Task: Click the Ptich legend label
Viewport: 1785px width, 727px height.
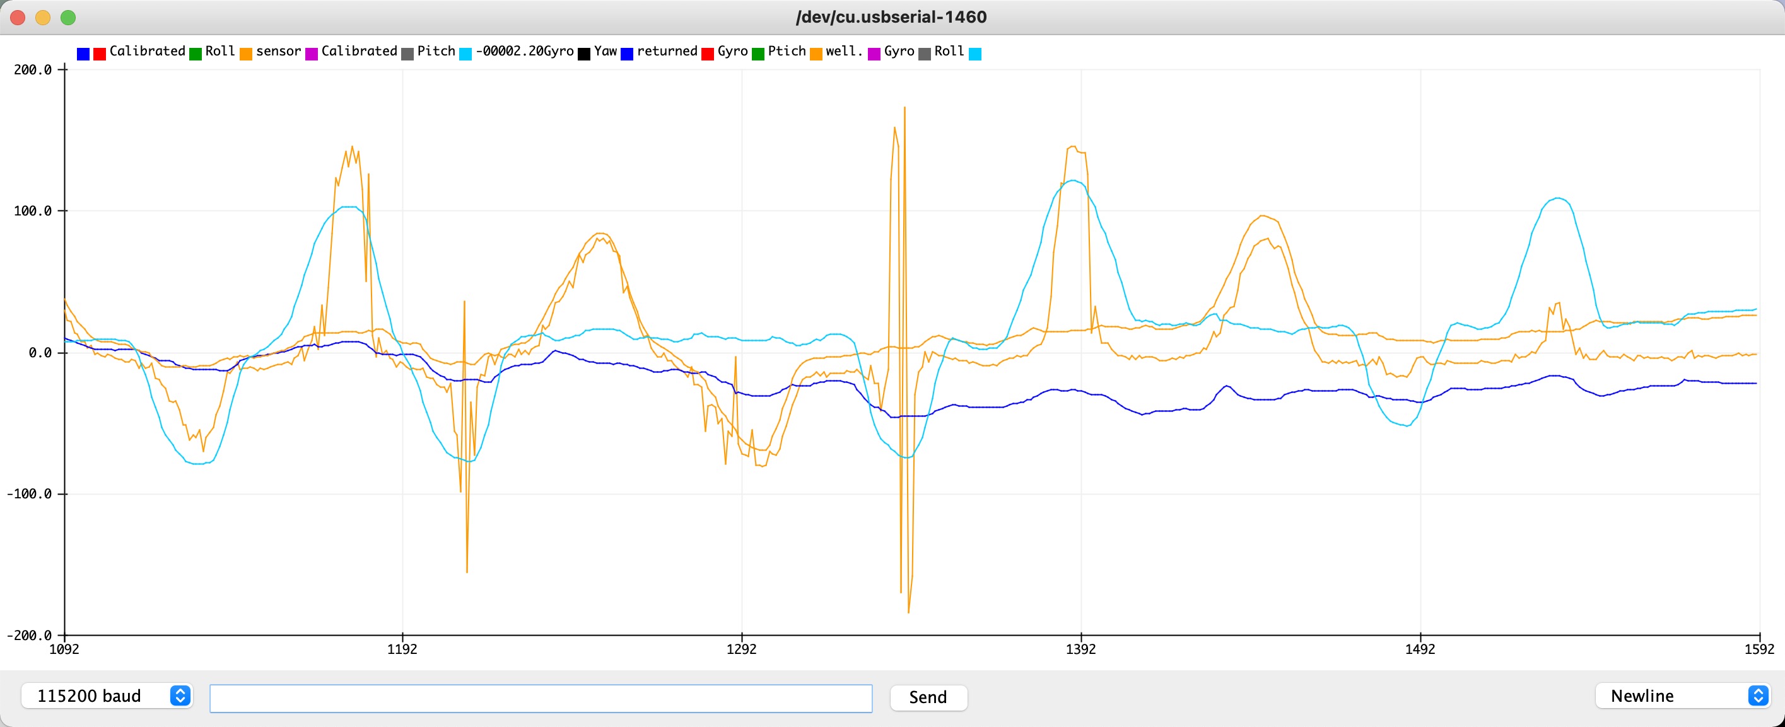Action: click(787, 51)
